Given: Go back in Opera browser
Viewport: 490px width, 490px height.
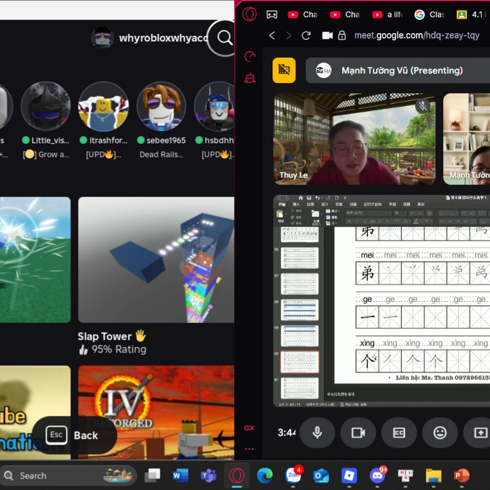Looking at the screenshot, I should click(272, 35).
